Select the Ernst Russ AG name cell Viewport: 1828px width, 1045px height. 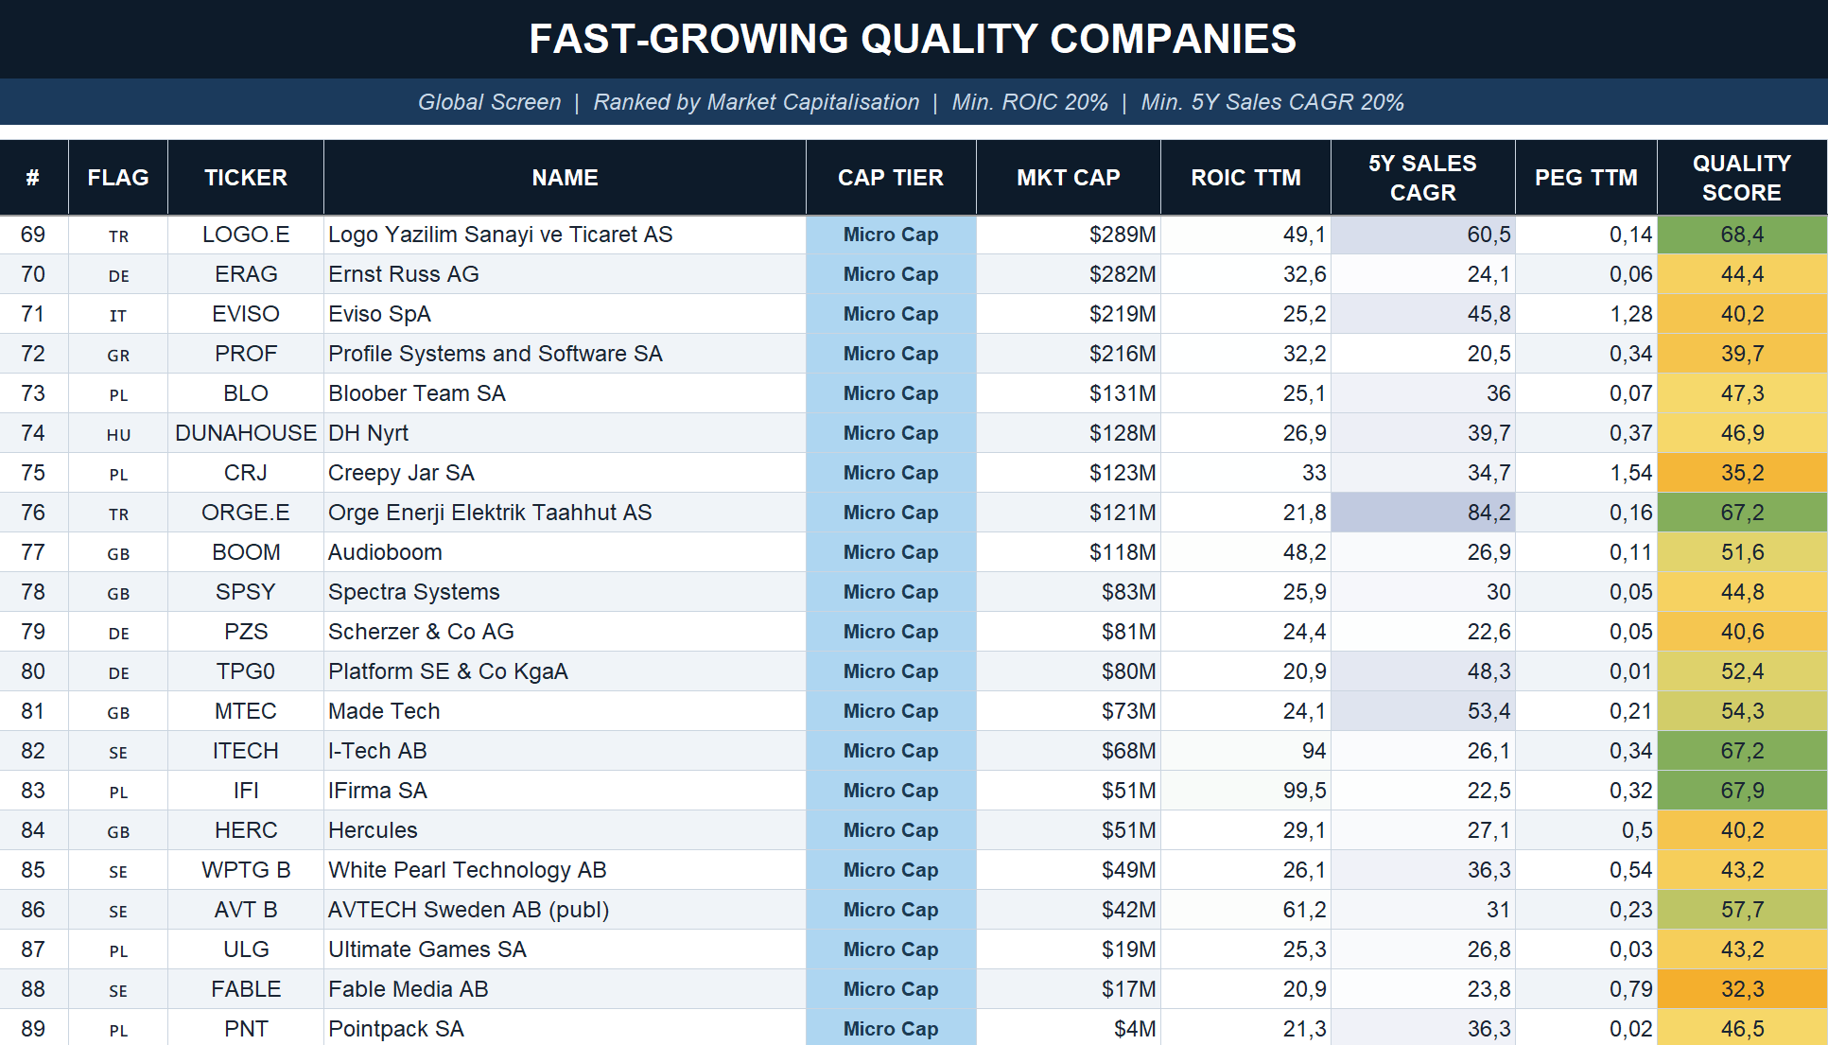coord(404,274)
